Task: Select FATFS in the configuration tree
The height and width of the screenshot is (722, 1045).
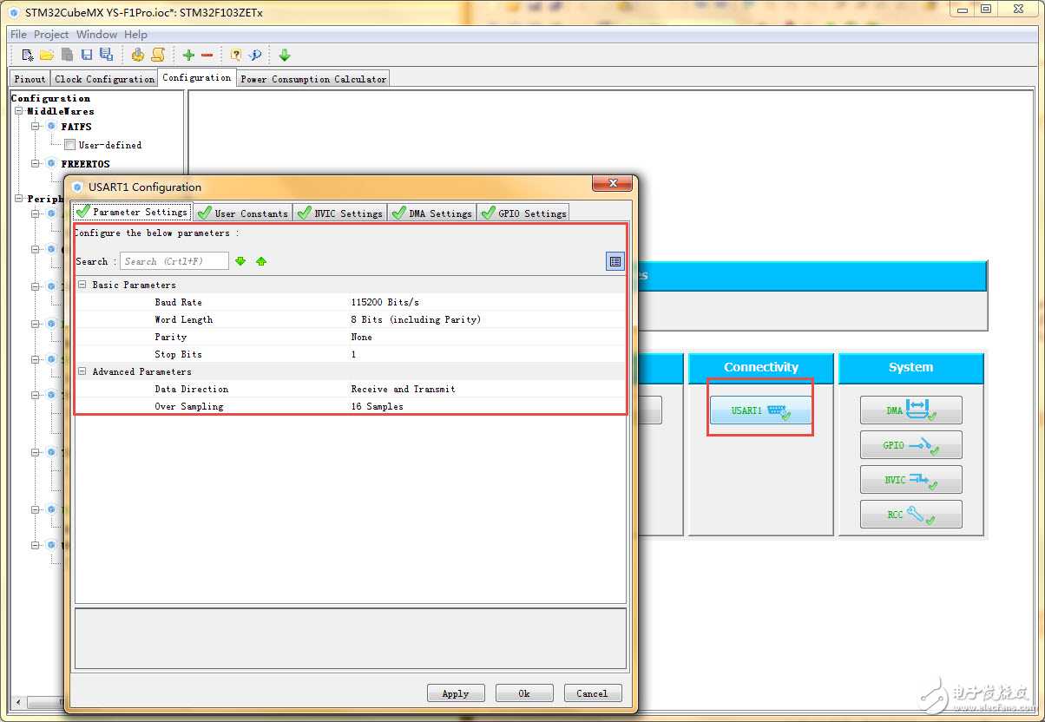Action: click(x=76, y=127)
